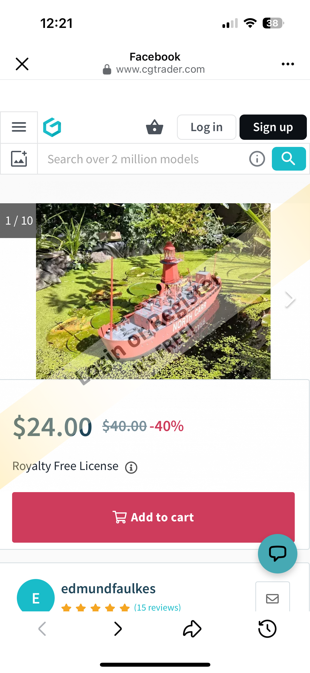The width and height of the screenshot is (310, 673).
Task: Click the Sign up button
Action: [x=273, y=127]
